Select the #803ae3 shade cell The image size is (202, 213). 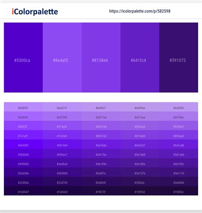tap(179, 135)
